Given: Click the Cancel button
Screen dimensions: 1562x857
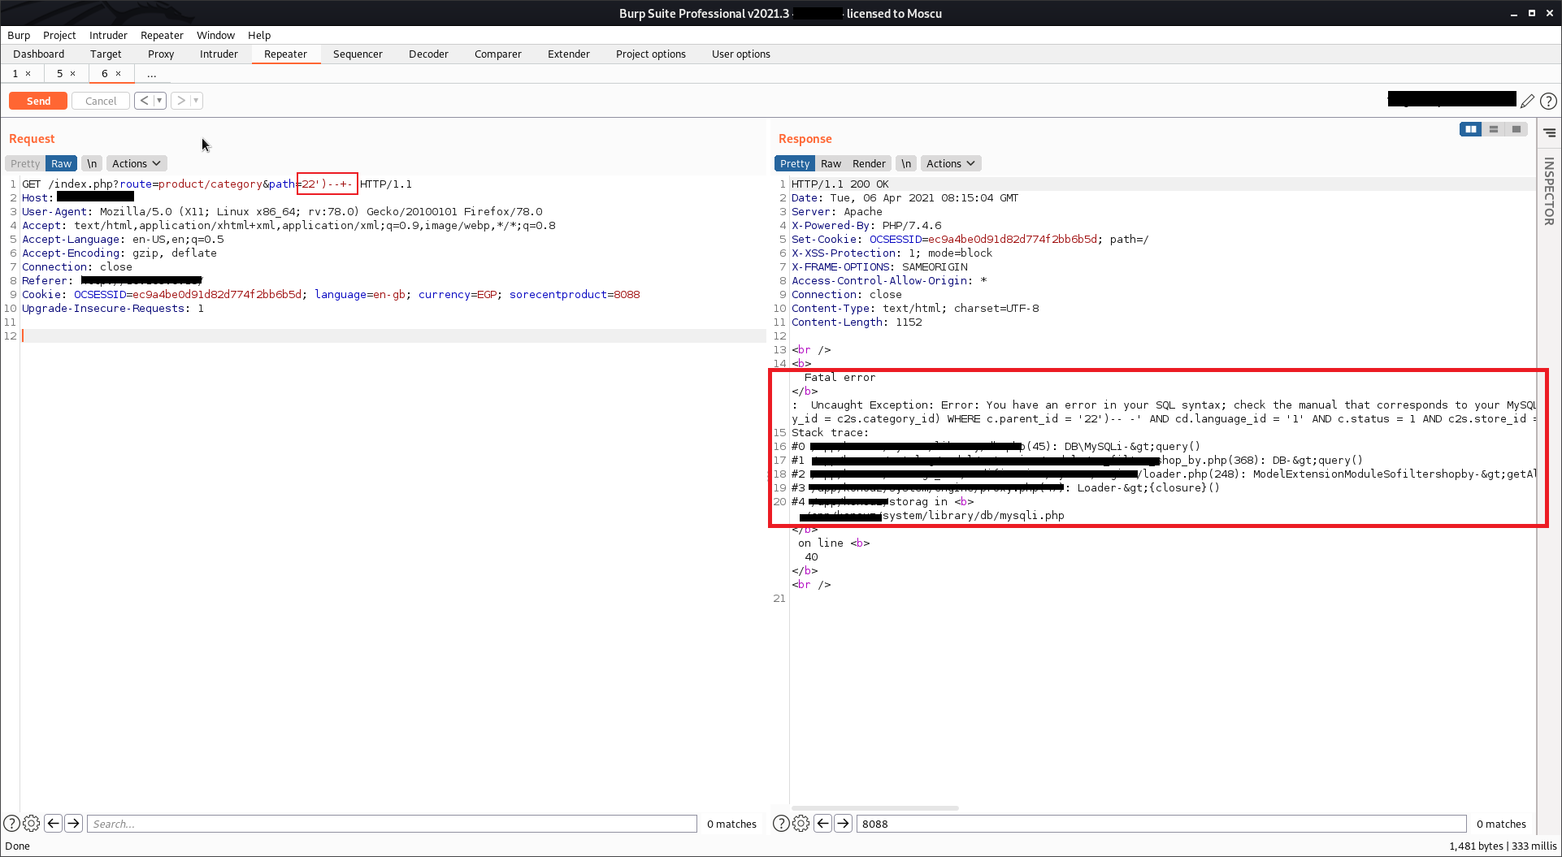Looking at the screenshot, I should point(101,101).
